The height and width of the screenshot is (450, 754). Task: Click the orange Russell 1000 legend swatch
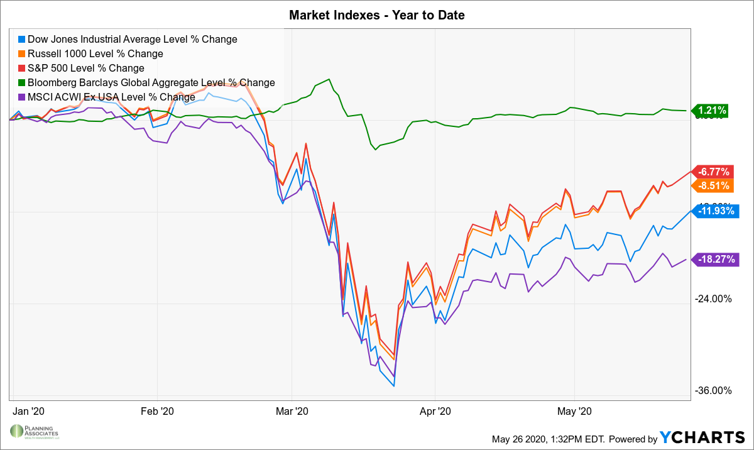point(22,53)
